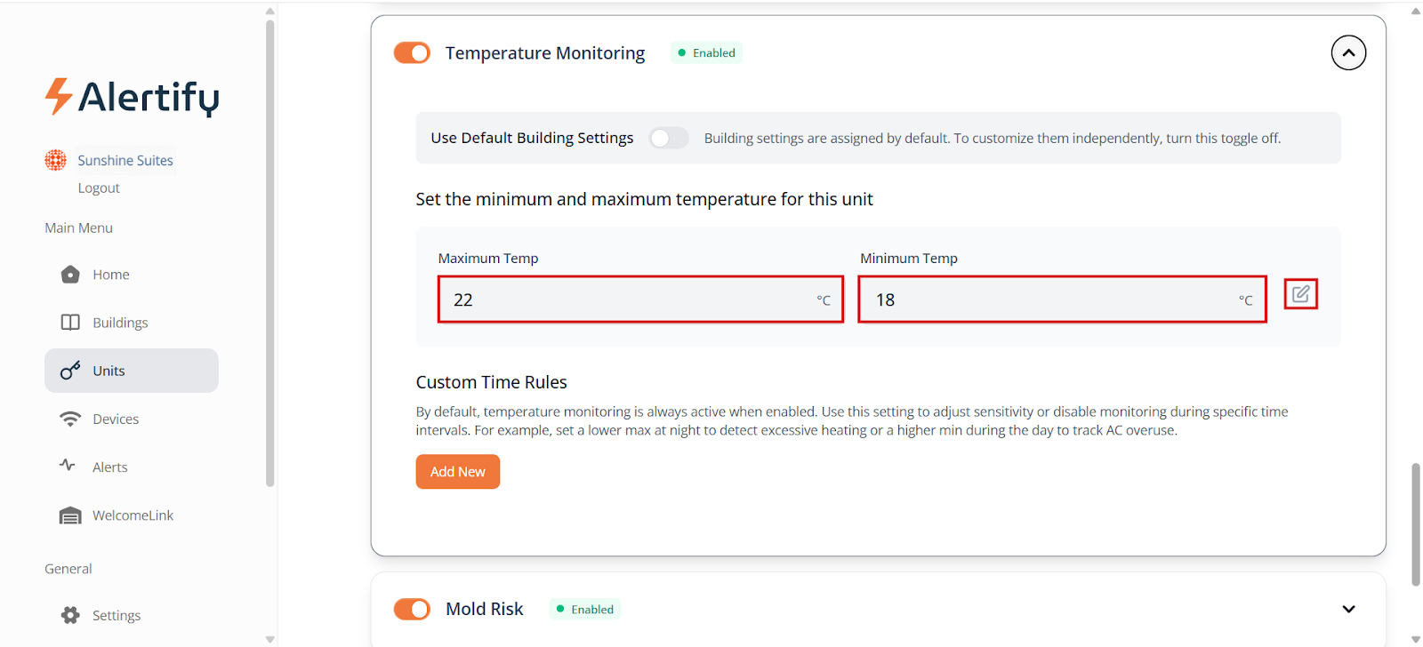Click the Logout link
The width and height of the screenshot is (1423, 647).
click(99, 188)
